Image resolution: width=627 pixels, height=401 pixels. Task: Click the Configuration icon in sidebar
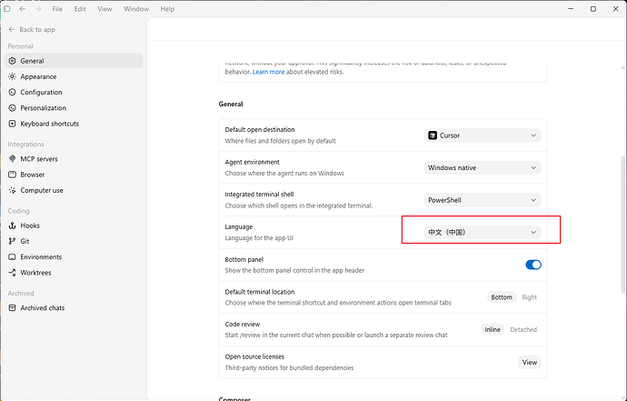13,92
